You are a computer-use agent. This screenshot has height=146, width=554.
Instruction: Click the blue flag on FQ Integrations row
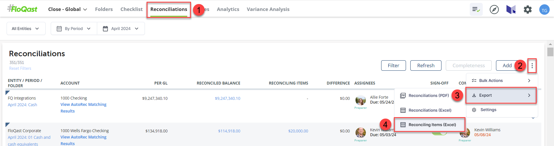(7, 93)
